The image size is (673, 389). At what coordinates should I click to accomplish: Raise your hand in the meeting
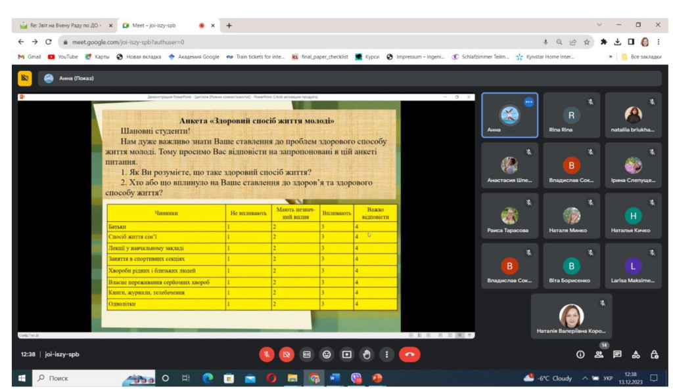point(367,354)
